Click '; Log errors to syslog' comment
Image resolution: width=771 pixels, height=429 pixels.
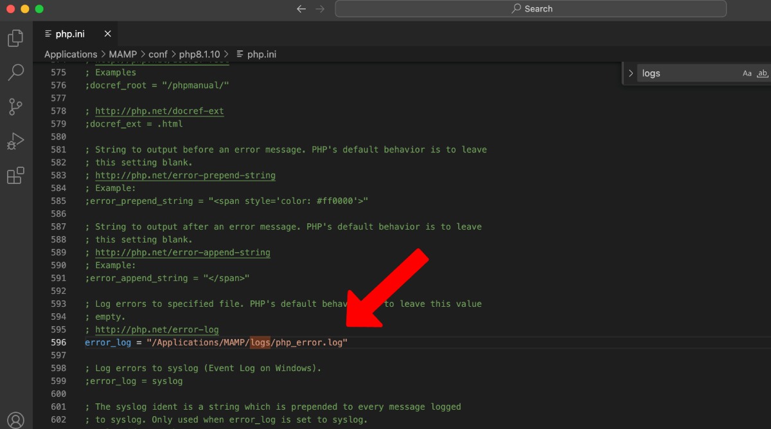pos(203,368)
